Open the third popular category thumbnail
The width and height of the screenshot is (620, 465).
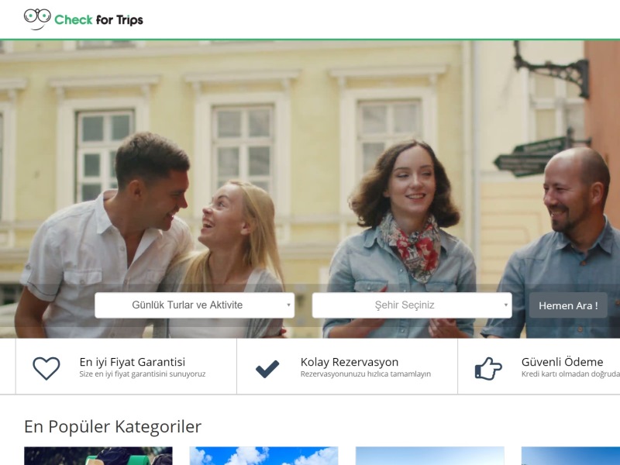[x=429, y=456]
